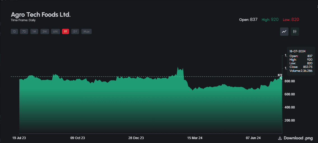Switch to candlestick chart view
Viewport: 318px width, 143px height.
294,32
